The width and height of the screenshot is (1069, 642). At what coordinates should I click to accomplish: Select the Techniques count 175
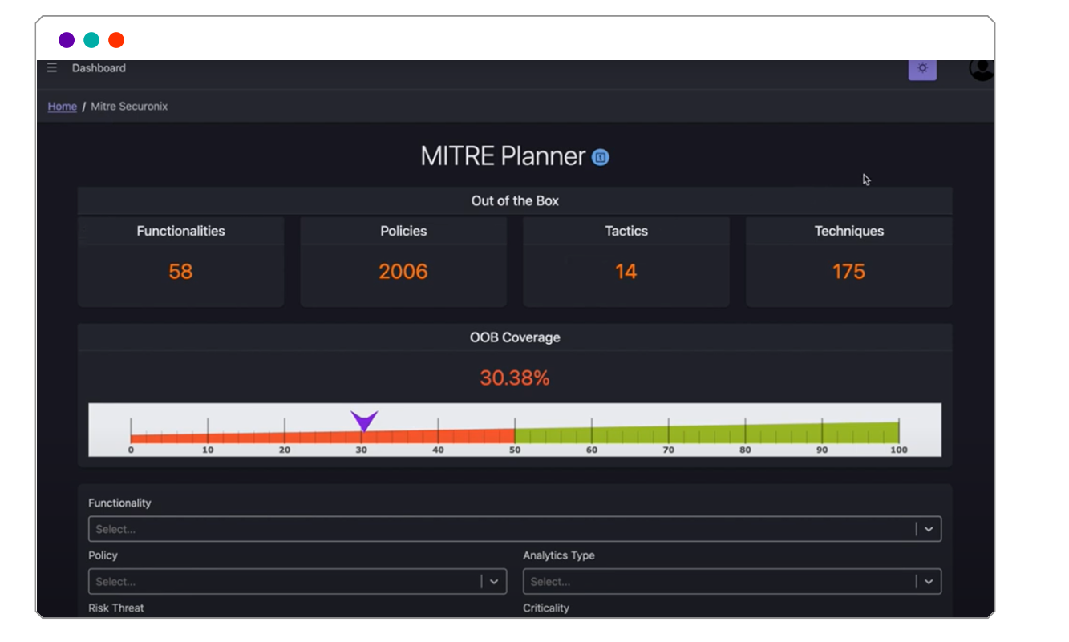click(848, 272)
